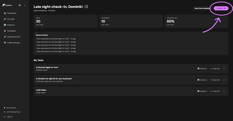This screenshot has width=233, height=121.
Task: Click the Join WhatsApp Group phone icon
Action: [4, 112]
